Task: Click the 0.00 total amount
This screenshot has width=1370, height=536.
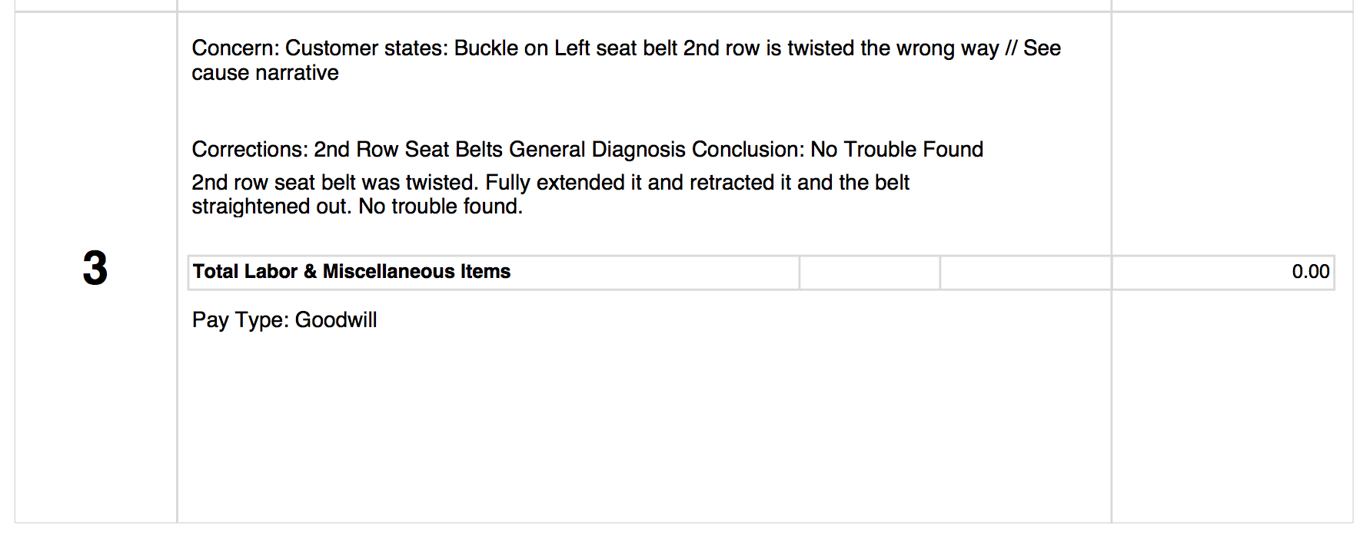Action: (1311, 272)
